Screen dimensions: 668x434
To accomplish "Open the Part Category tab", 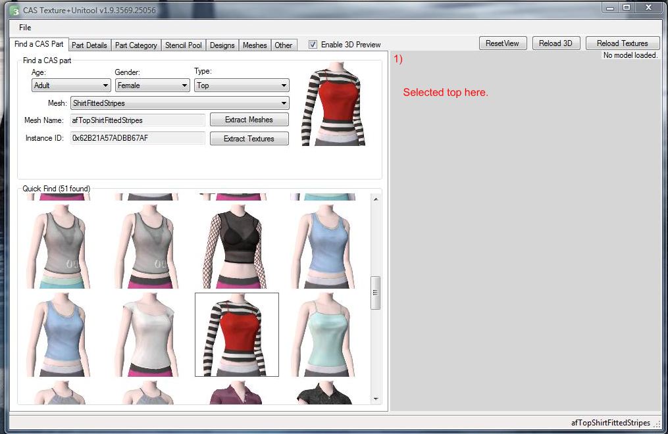I will 136,45.
